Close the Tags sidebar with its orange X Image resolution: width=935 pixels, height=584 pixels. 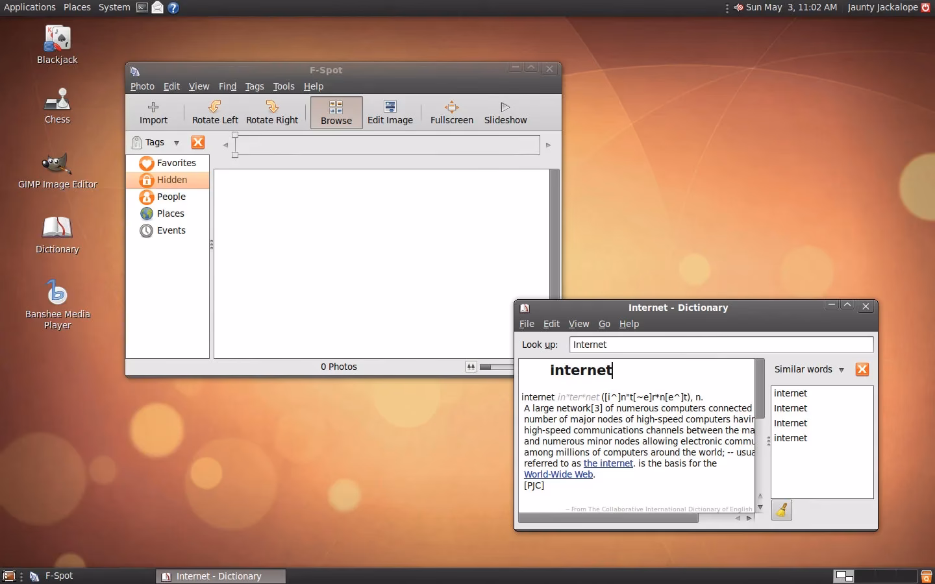(198, 142)
